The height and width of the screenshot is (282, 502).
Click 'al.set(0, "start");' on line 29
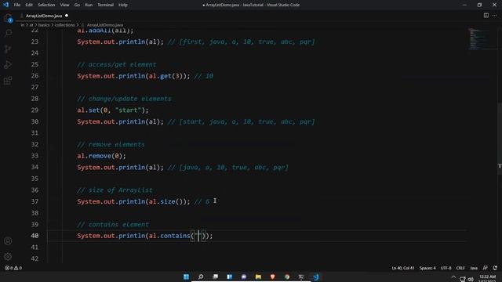point(113,110)
